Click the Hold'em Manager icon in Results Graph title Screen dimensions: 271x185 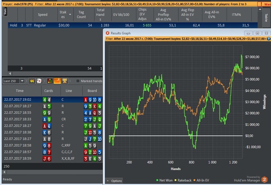click(x=108, y=33)
